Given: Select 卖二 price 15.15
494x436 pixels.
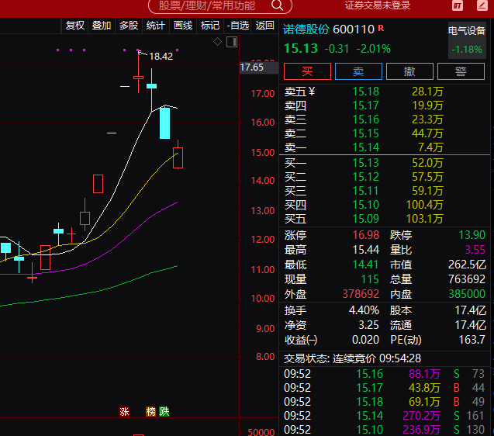Looking at the screenshot, I should coord(365,133).
